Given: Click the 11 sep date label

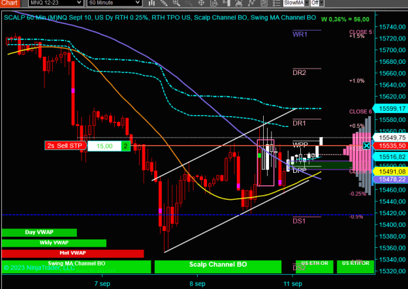Looking at the screenshot, I should click(x=292, y=284).
